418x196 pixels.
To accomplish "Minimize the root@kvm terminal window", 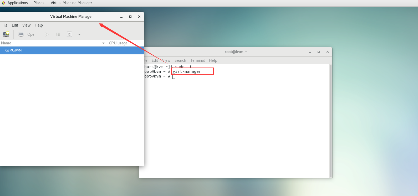I will point(310,52).
